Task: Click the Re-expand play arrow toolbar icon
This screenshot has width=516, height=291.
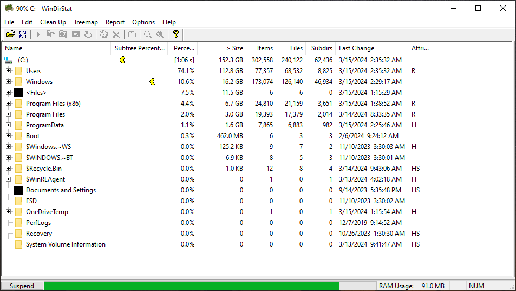Action: pyautogui.click(x=38, y=34)
